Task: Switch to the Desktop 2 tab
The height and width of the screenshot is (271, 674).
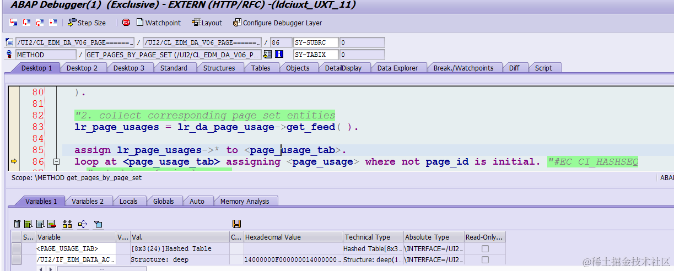Action: coord(82,68)
